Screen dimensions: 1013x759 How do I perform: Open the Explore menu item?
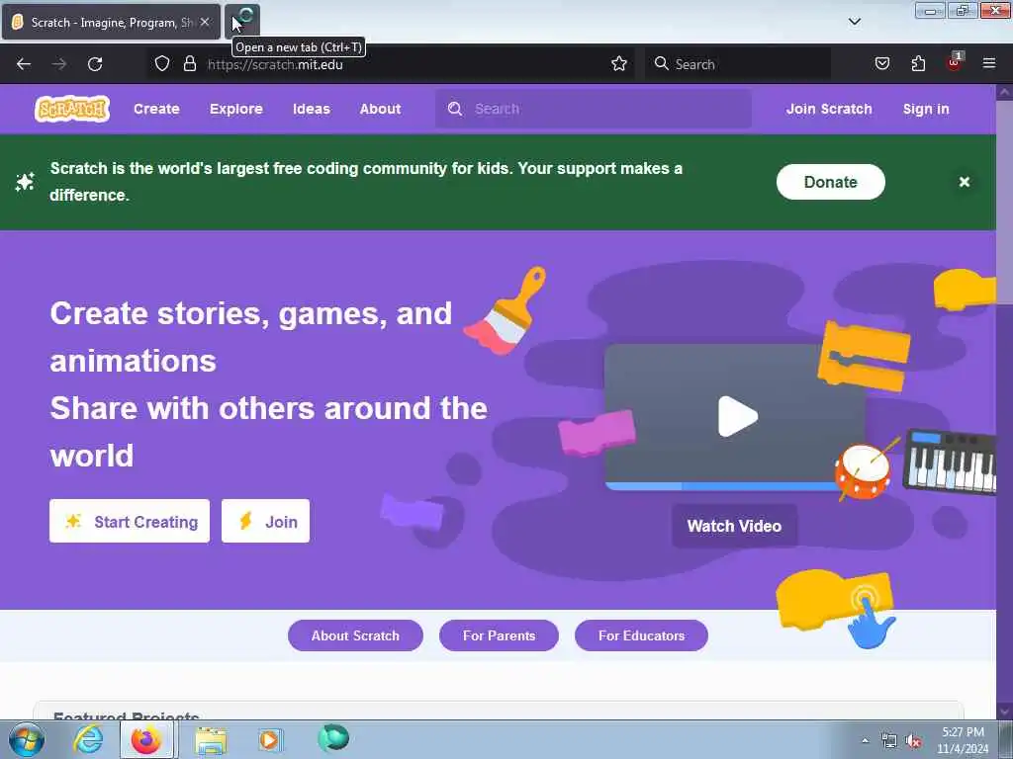(235, 109)
